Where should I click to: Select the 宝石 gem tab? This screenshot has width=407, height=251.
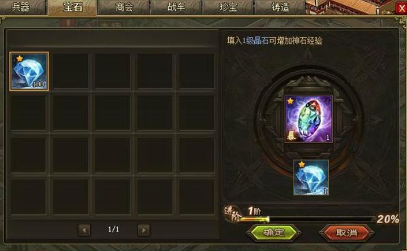pos(72,7)
